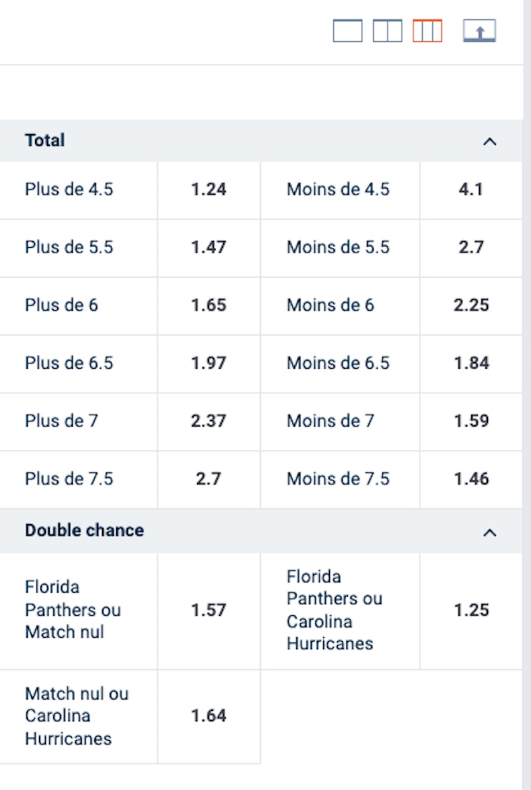
Task: Switch to single-column layout view
Action: coord(347,31)
